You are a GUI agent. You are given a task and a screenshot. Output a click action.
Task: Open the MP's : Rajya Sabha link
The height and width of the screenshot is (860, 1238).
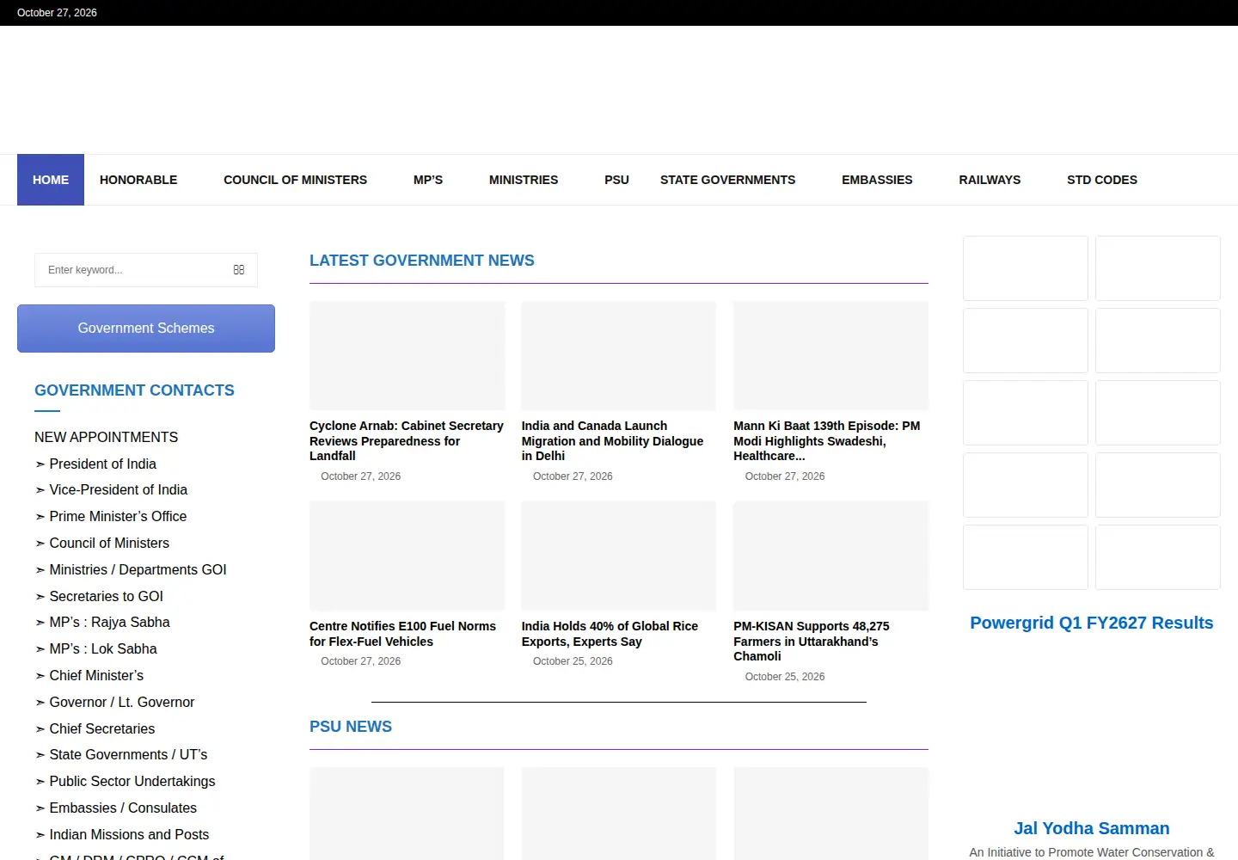click(x=109, y=623)
